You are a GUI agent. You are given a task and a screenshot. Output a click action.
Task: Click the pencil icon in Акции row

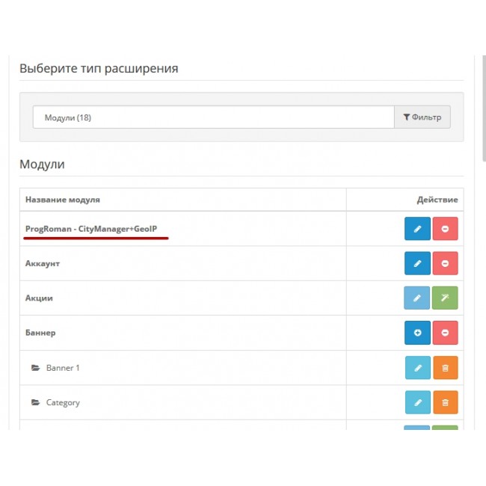(x=417, y=298)
